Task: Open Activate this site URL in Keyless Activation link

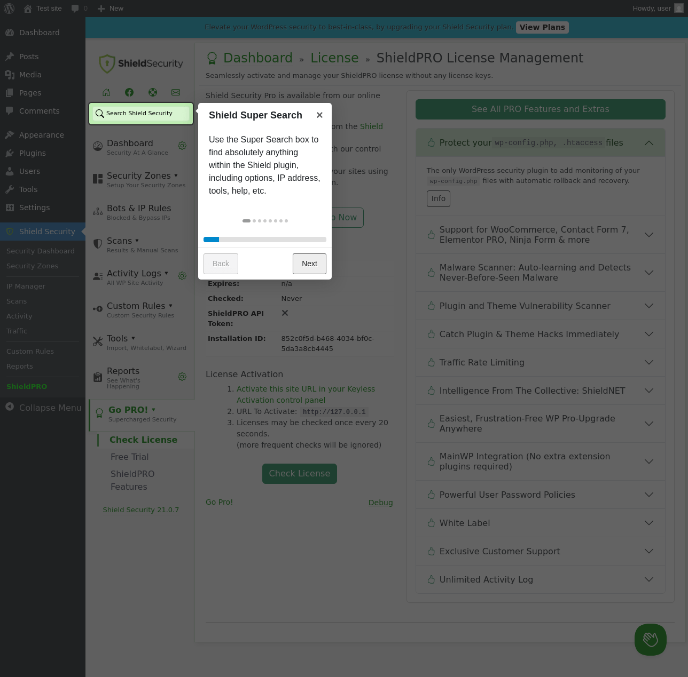Action: (x=306, y=395)
